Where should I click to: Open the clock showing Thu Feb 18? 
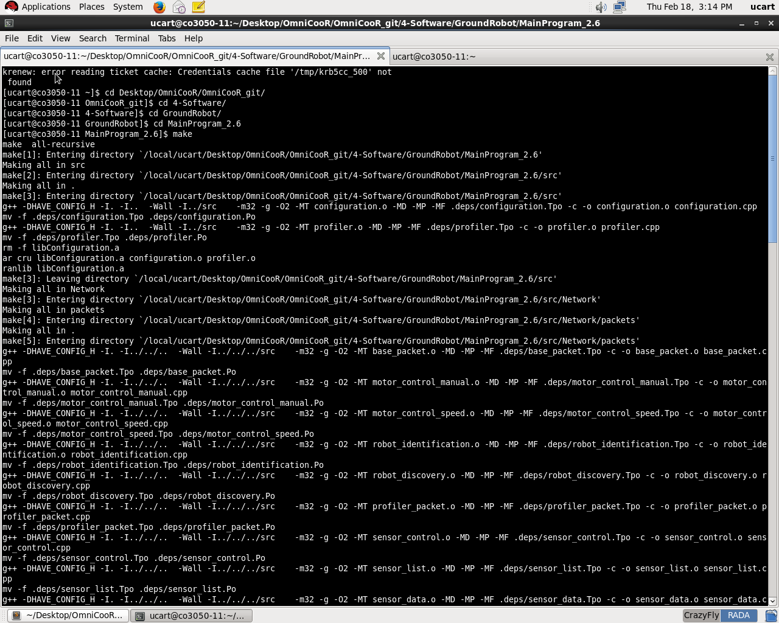(689, 7)
